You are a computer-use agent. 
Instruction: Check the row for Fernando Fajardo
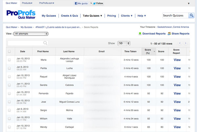[x=10, y=93]
